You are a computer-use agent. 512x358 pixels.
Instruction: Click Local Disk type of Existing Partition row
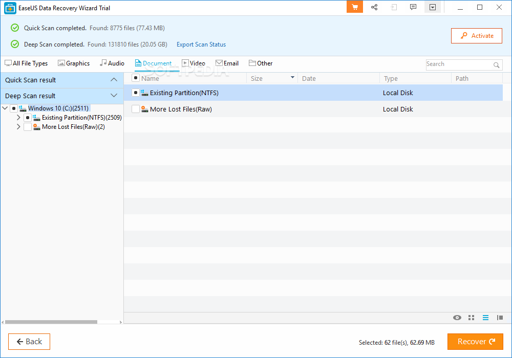click(x=398, y=93)
